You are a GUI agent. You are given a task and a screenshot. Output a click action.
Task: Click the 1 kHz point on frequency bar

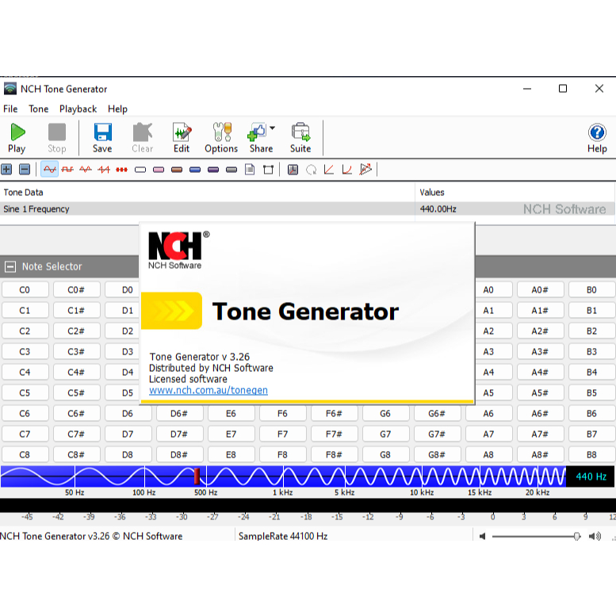(x=283, y=476)
